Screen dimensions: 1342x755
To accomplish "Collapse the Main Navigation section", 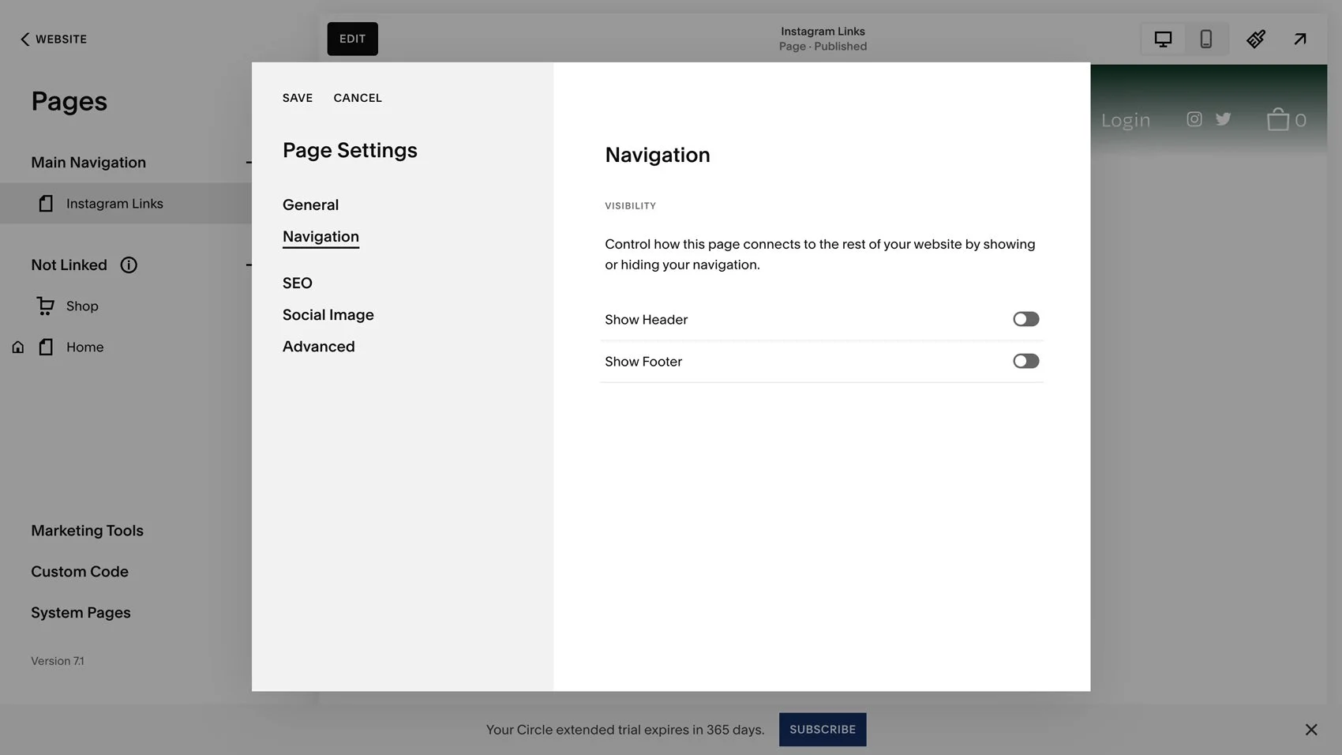I will pyautogui.click(x=249, y=162).
